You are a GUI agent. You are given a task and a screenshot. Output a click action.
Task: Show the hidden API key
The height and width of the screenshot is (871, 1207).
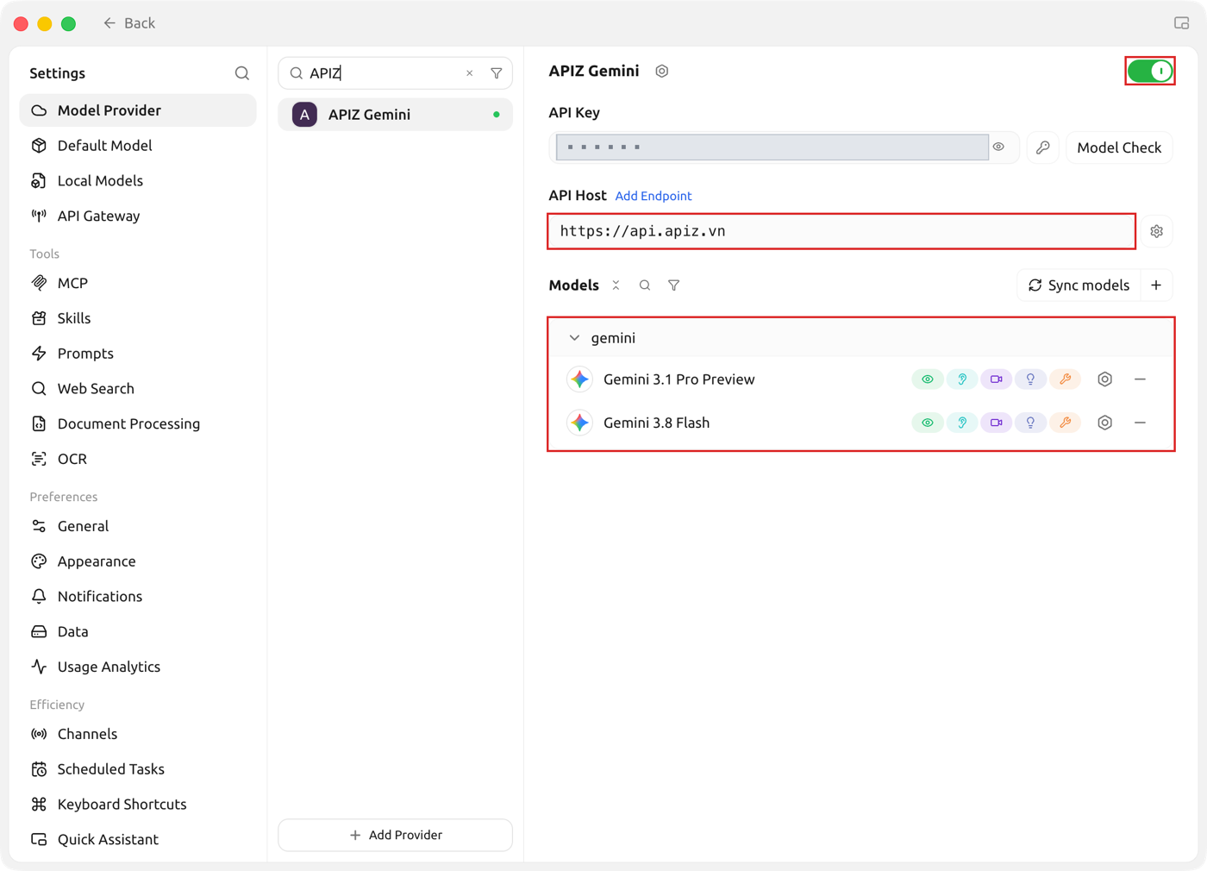(998, 147)
